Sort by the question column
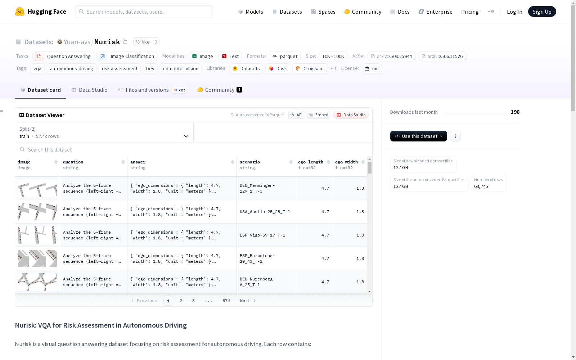 pyautogui.click(x=123, y=162)
